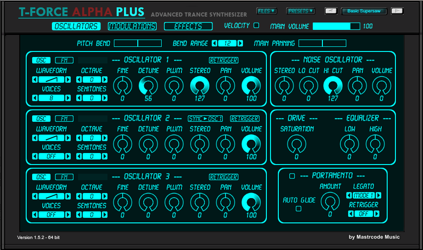The width and height of the screenshot is (423, 250).
Task: Select next waveform for Oscillator 3
Action: point(68,196)
